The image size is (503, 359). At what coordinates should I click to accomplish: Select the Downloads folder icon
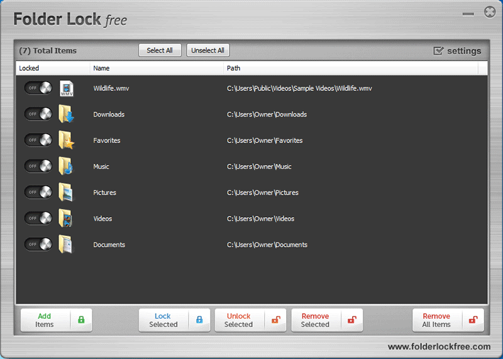point(66,114)
